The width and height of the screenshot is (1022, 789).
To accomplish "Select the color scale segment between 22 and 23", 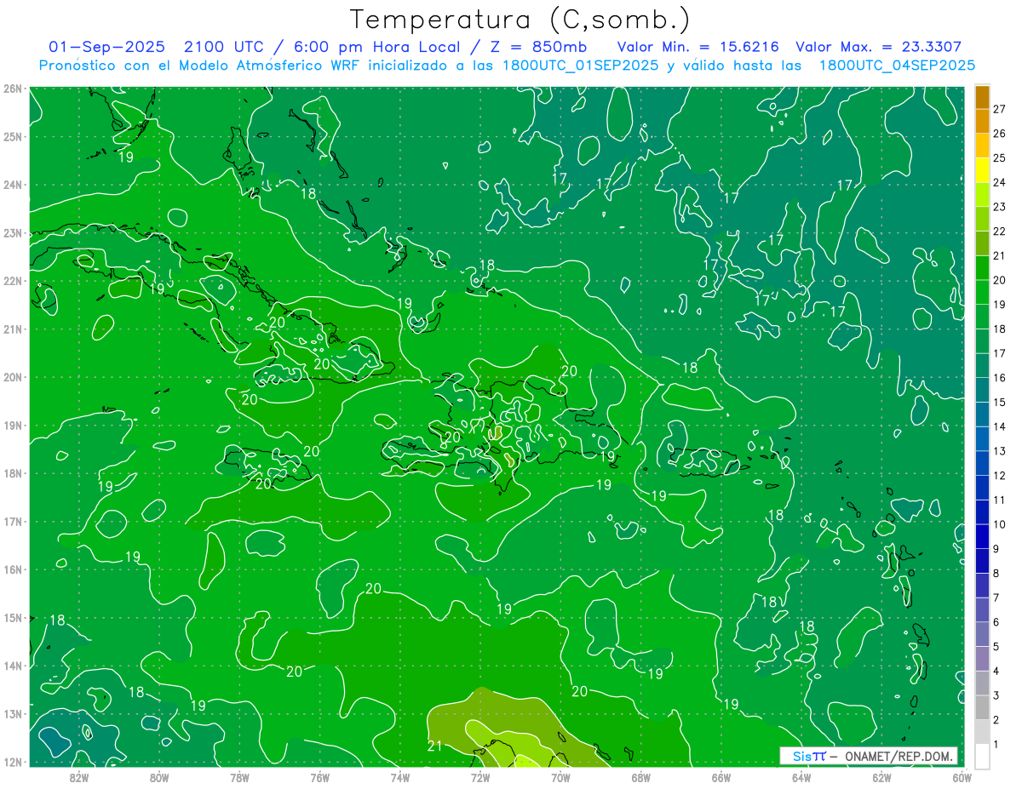I will pos(982,219).
